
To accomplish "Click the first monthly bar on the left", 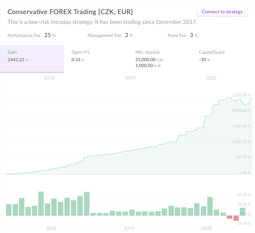I will 9,210.
